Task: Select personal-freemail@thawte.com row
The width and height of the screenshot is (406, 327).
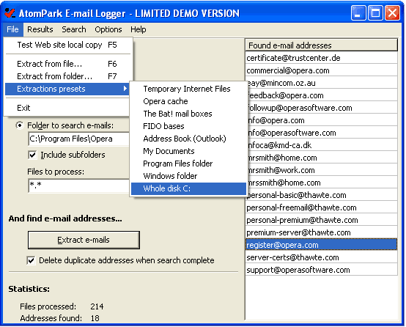Action: click(321, 207)
